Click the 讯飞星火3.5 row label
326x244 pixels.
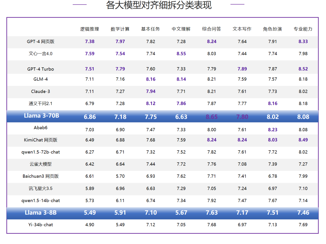40,189
